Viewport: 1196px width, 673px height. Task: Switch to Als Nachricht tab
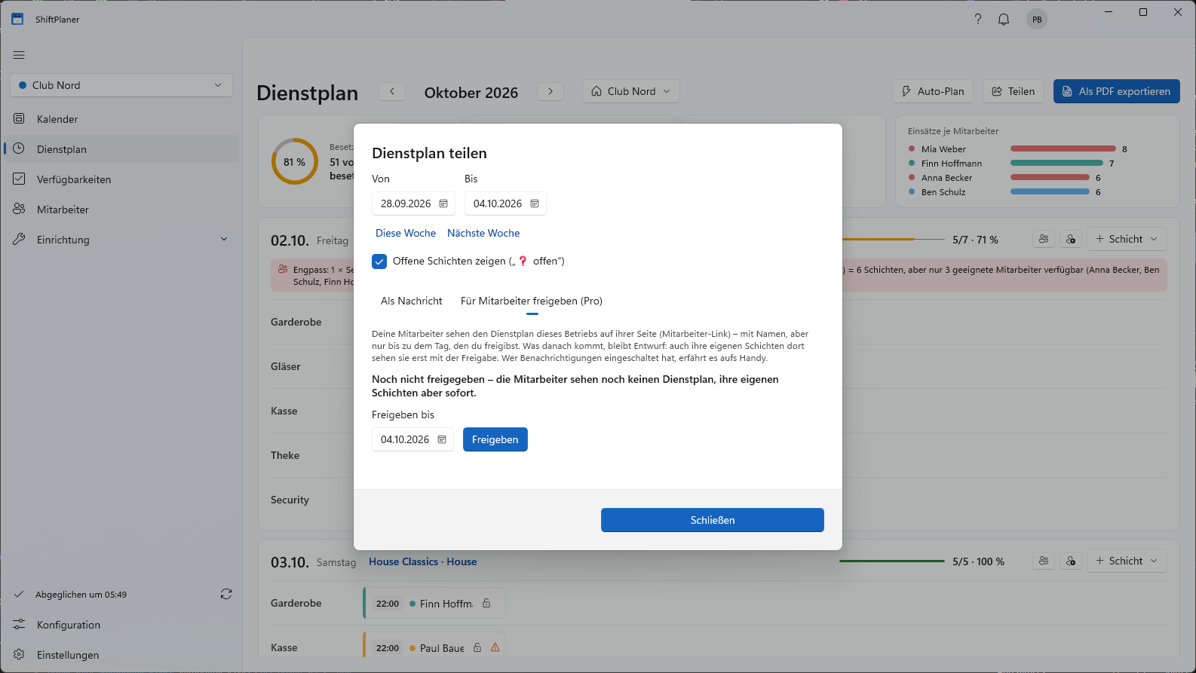(412, 301)
